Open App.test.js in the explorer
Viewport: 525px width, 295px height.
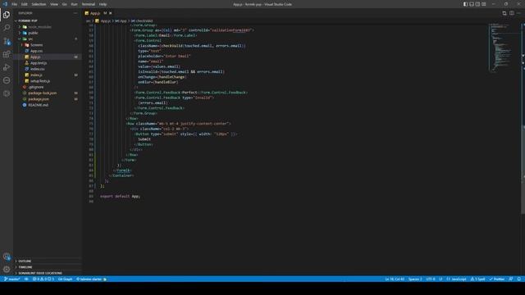click(x=47, y=63)
